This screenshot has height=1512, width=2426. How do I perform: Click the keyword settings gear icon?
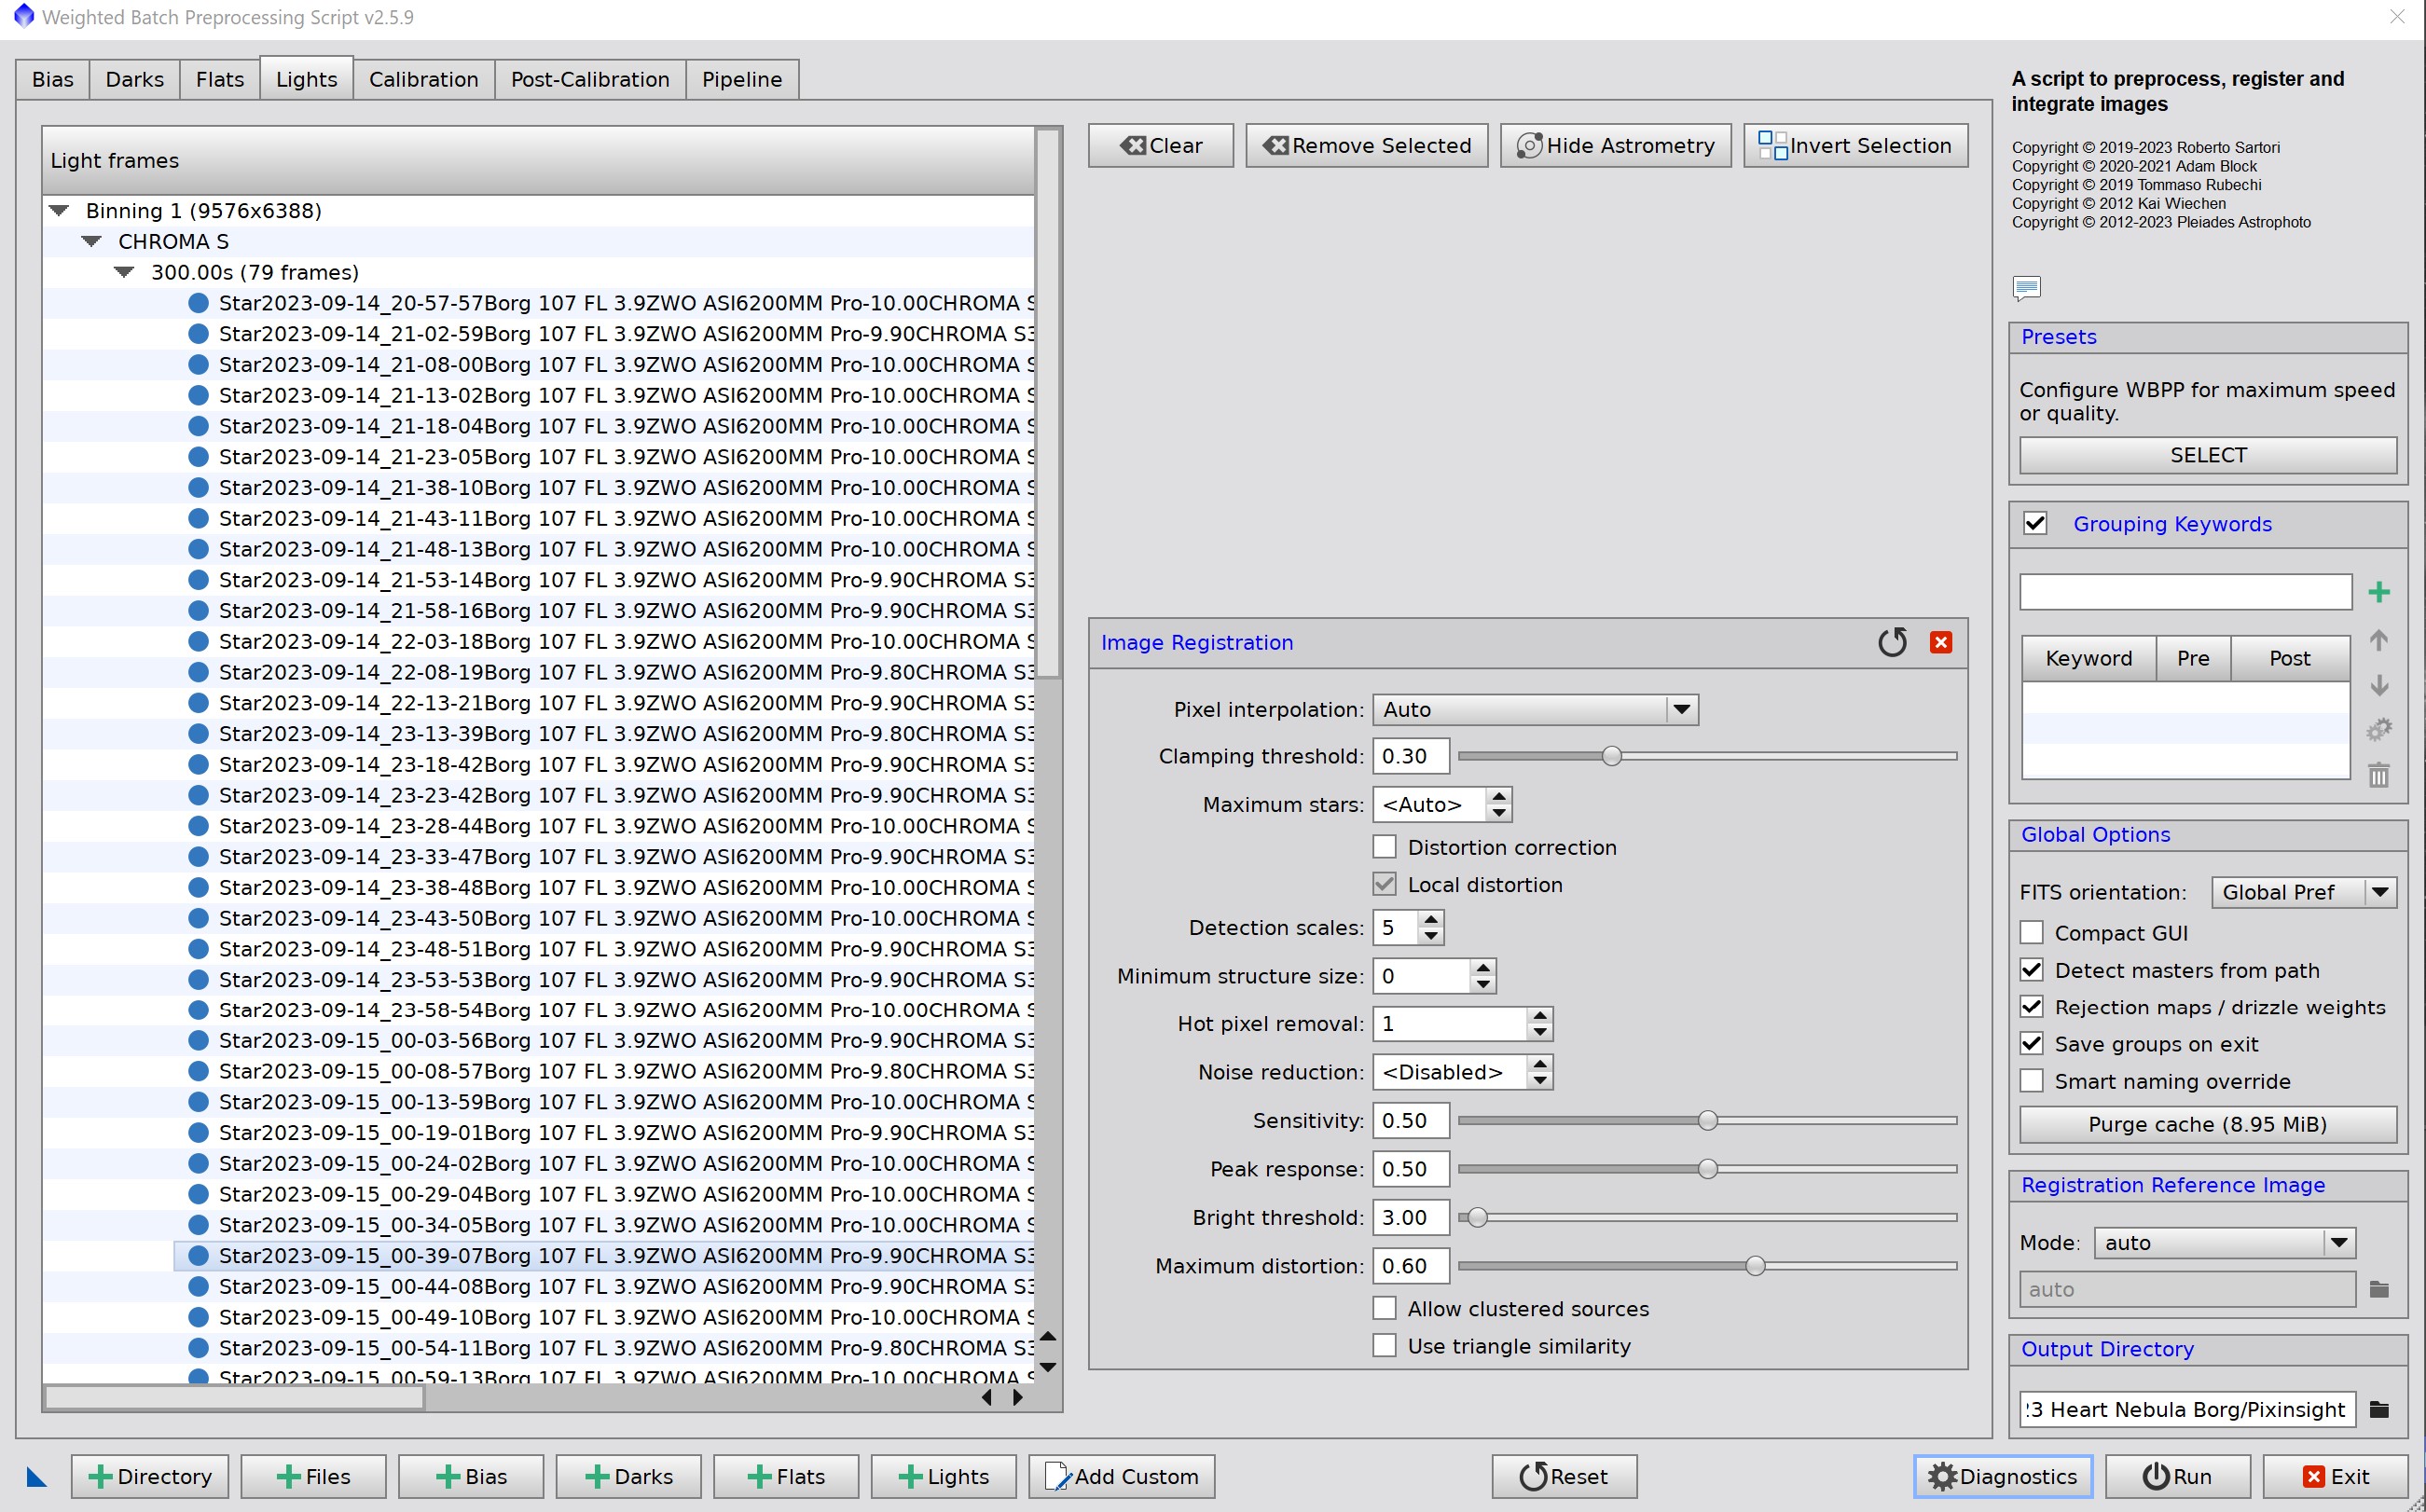[2379, 730]
